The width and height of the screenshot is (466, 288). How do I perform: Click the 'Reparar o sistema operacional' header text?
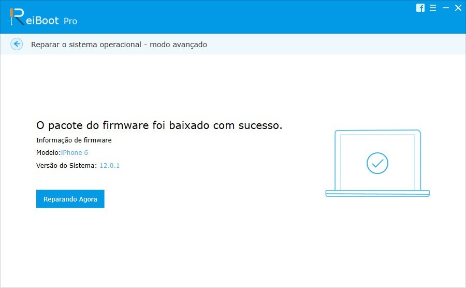point(86,45)
